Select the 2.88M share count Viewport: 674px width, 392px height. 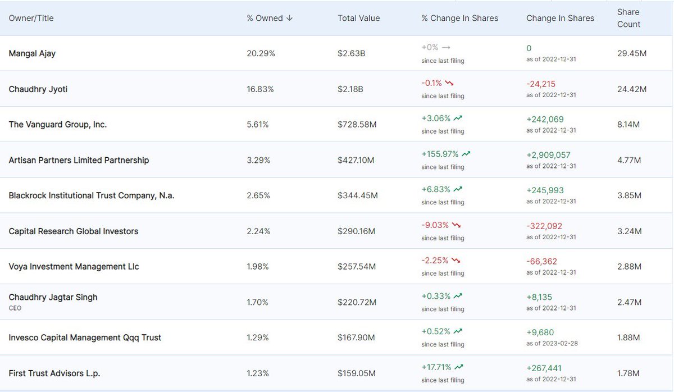coord(629,266)
